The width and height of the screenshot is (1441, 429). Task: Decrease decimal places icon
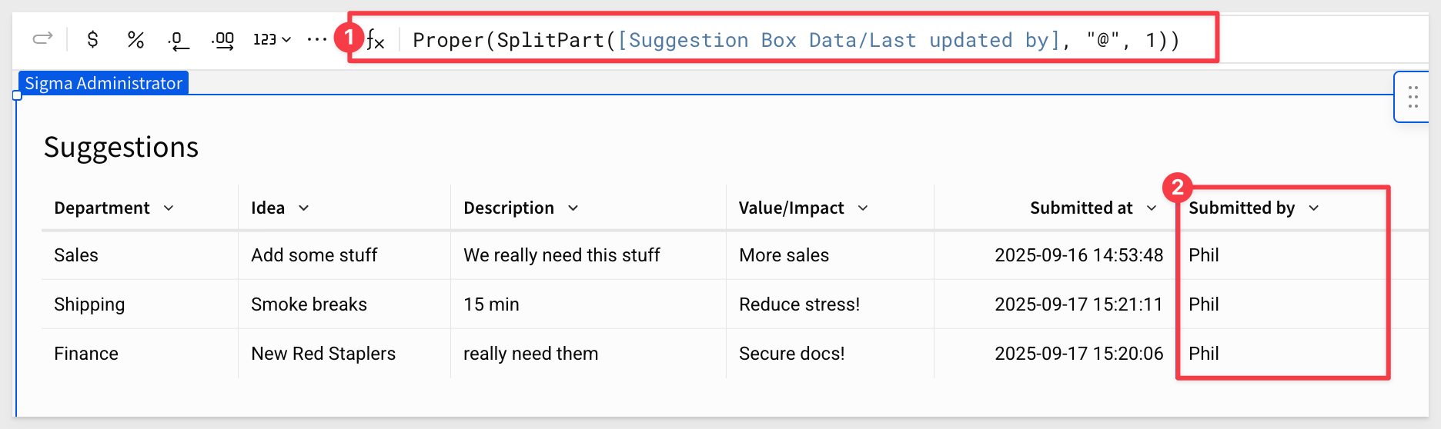pyautogui.click(x=179, y=40)
